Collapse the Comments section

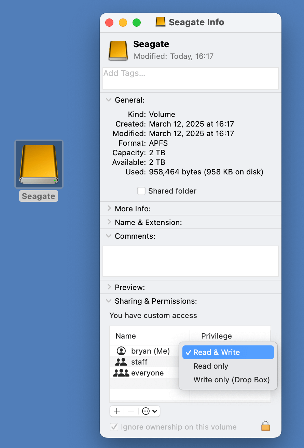click(x=109, y=236)
